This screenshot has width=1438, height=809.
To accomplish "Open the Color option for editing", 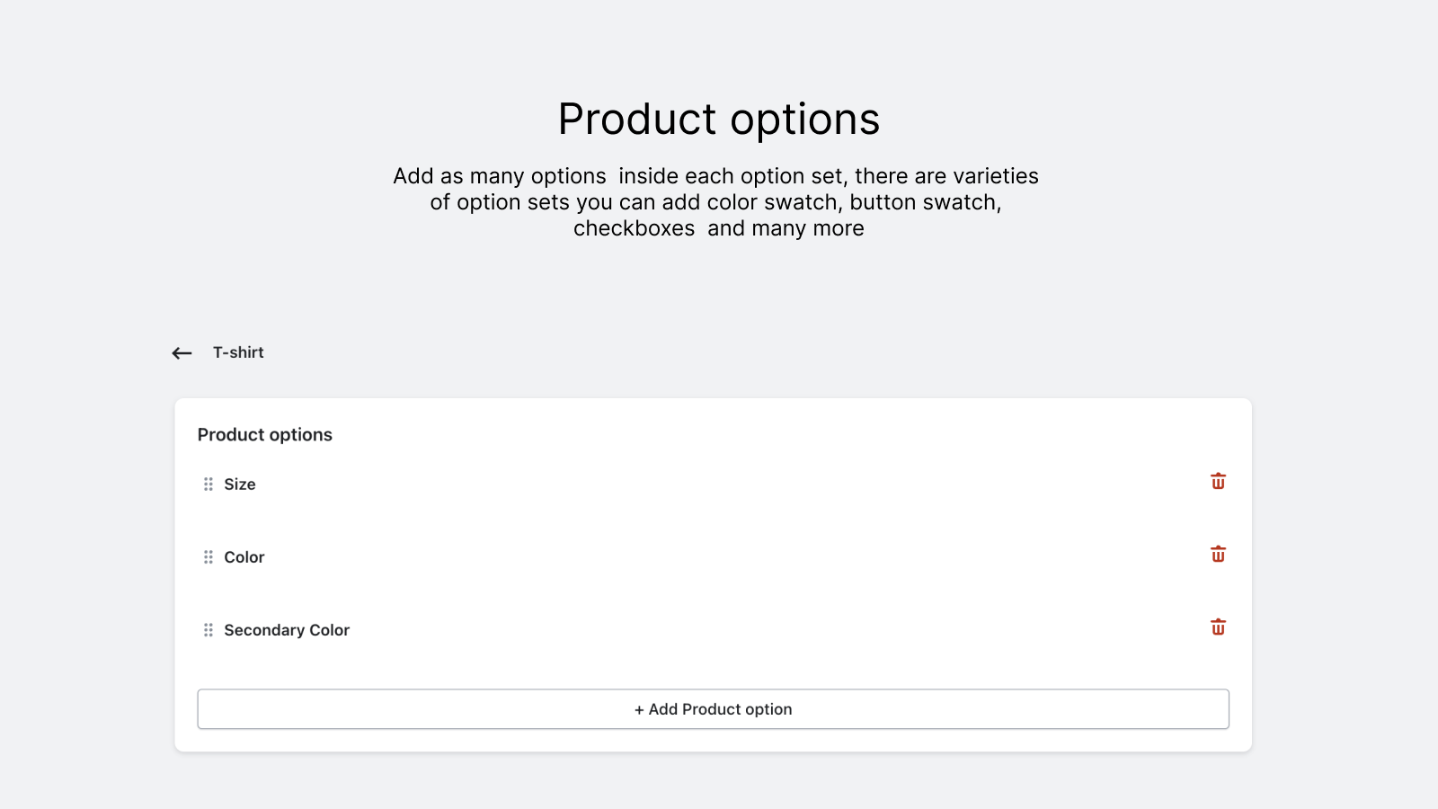I will coord(244,557).
